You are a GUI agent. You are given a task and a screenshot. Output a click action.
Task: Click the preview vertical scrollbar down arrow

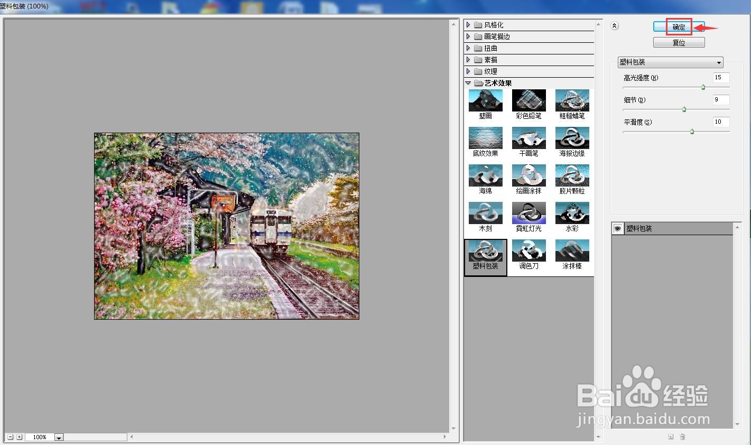point(454,429)
